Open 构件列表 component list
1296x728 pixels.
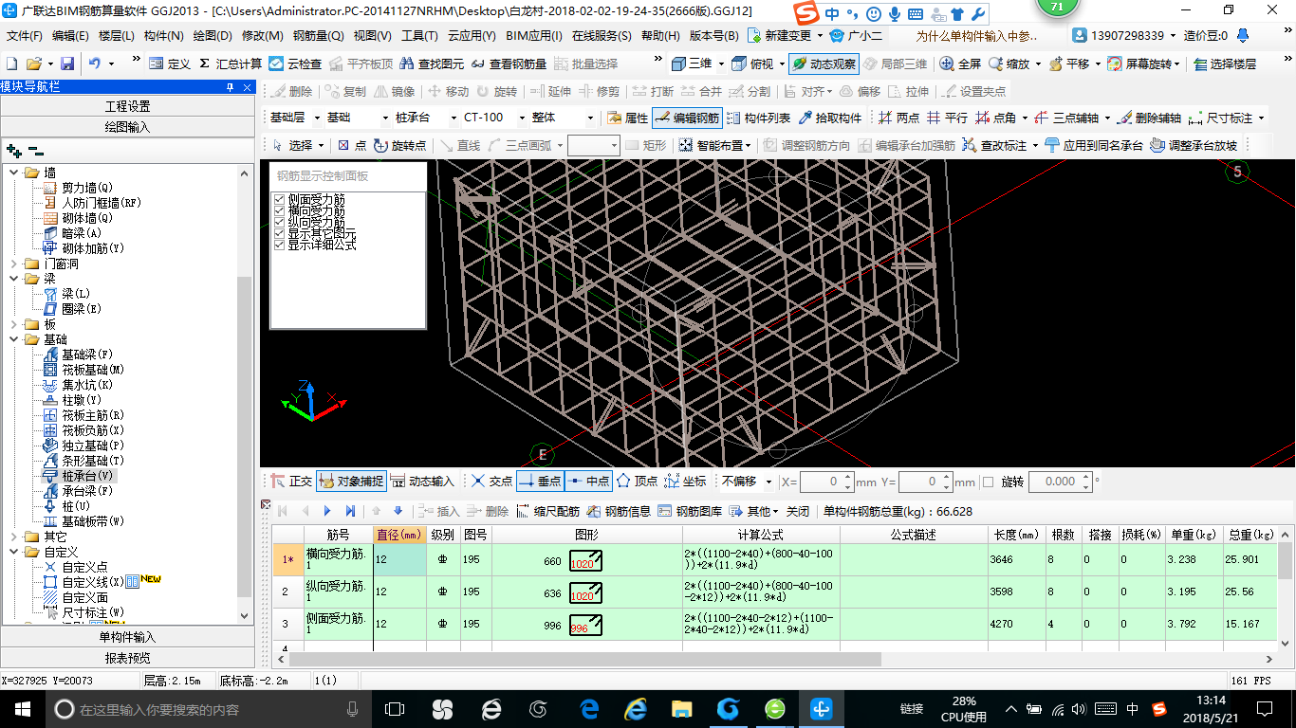[759, 118]
